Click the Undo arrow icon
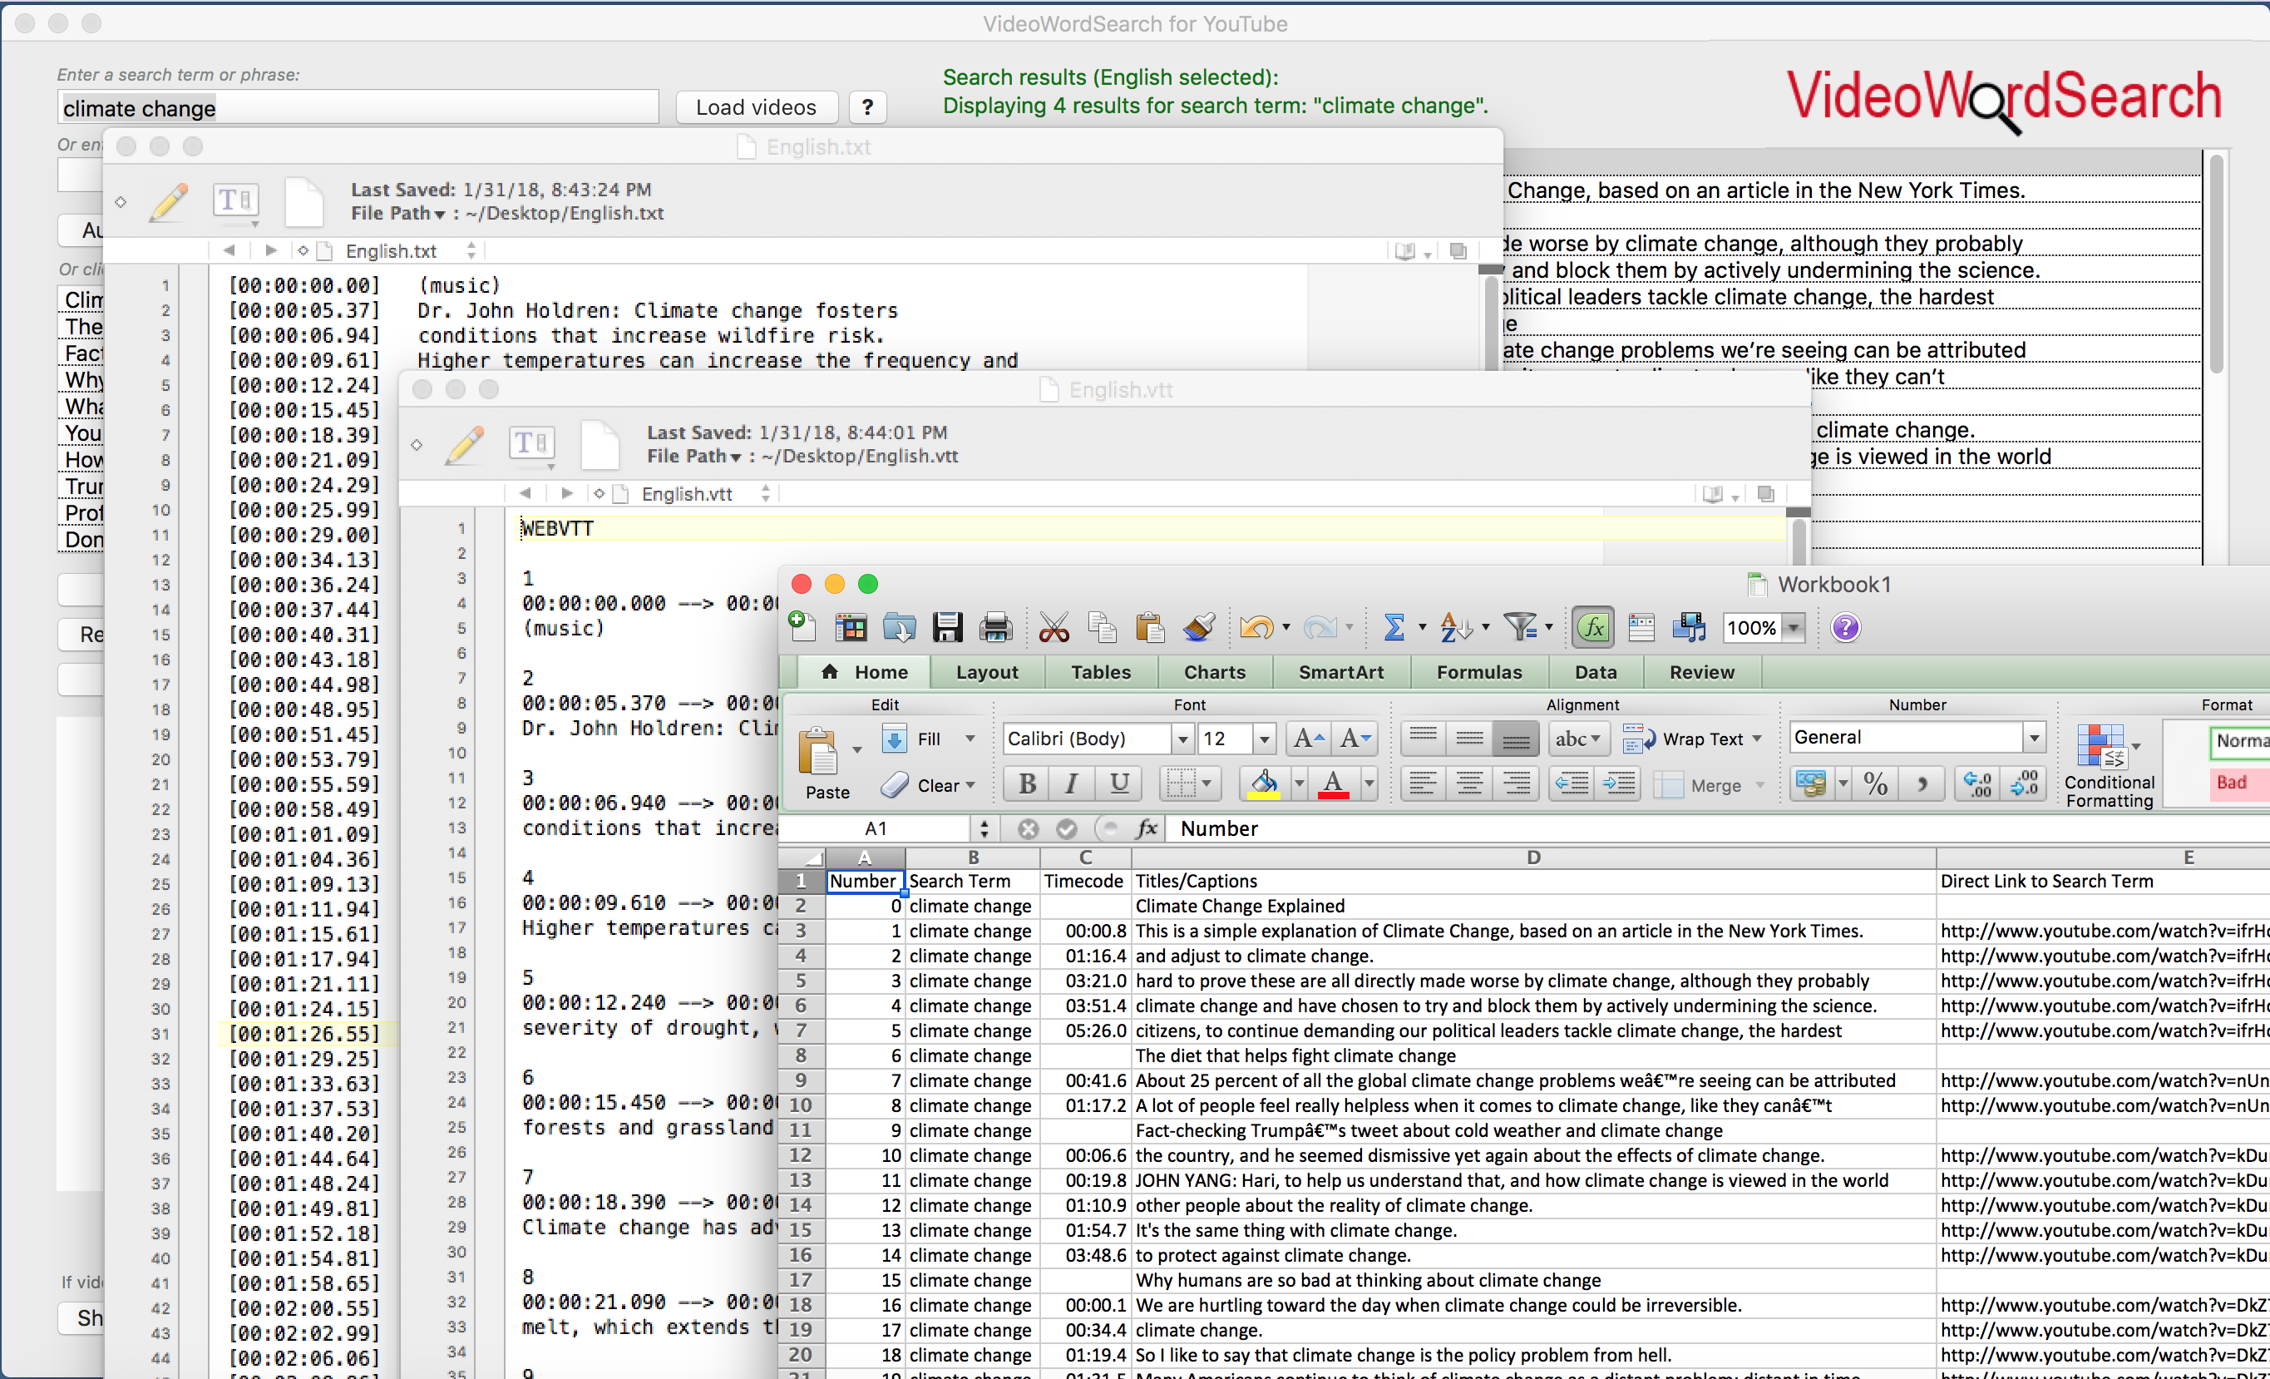Screen dimensions: 2270x1379 (x=1256, y=628)
